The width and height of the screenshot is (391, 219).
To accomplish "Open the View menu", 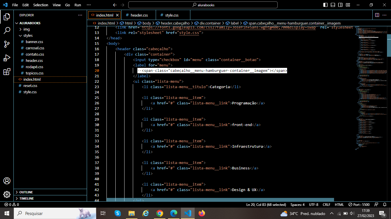I will pos(57,5).
